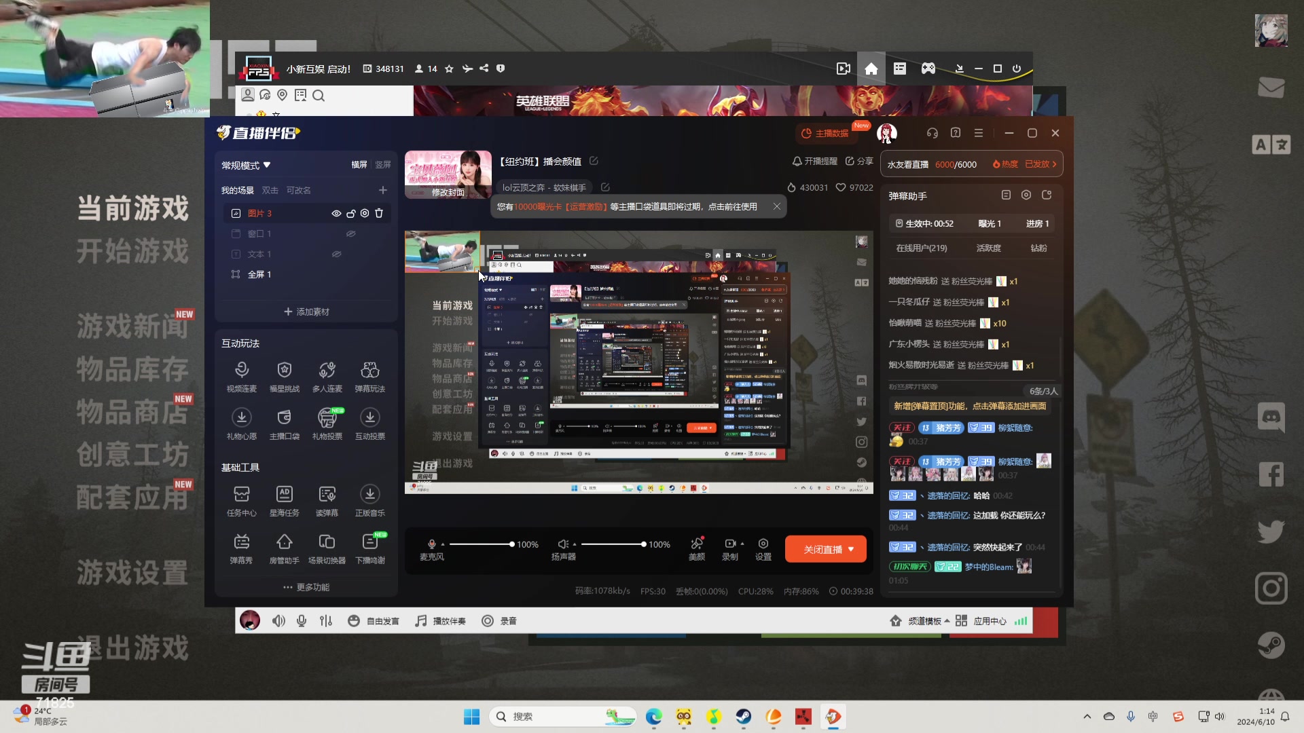The height and width of the screenshot is (733, 1304).
Task: Open the 录制 record options arrow
Action: click(742, 544)
